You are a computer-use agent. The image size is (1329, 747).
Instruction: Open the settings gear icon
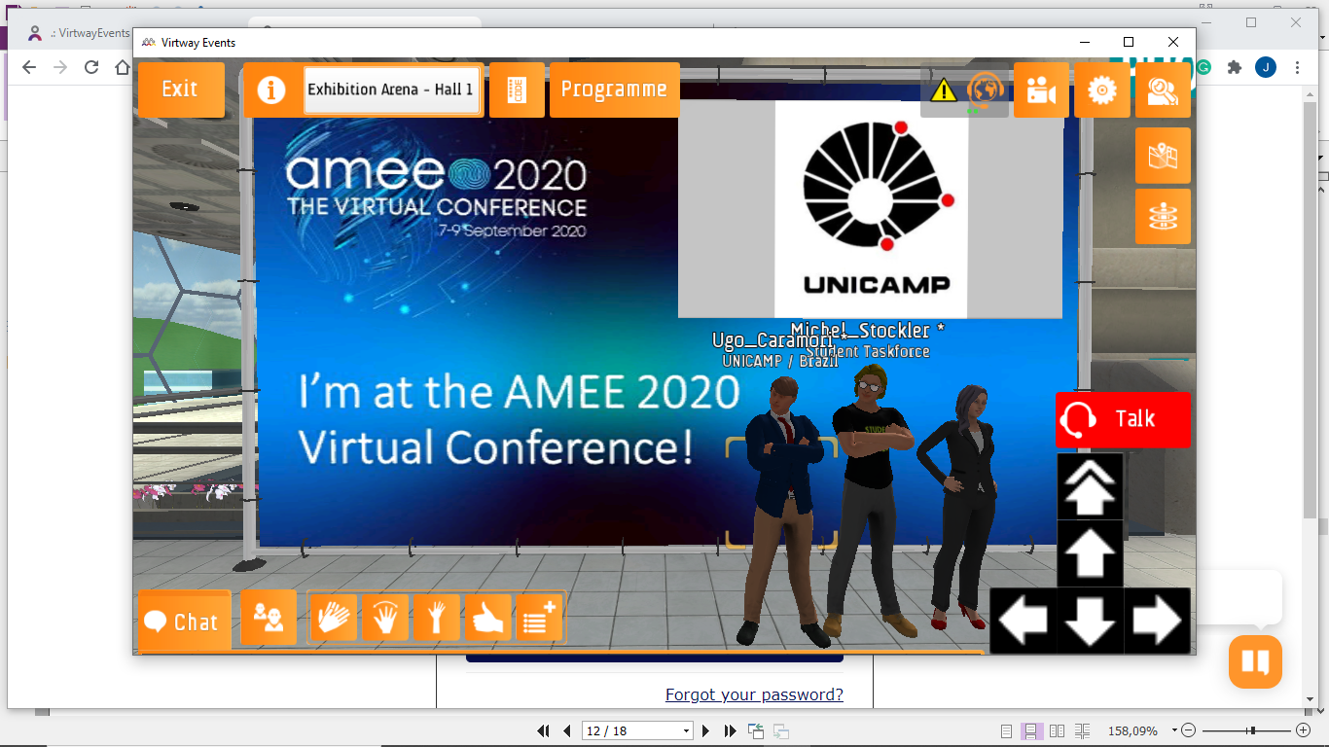click(1102, 90)
